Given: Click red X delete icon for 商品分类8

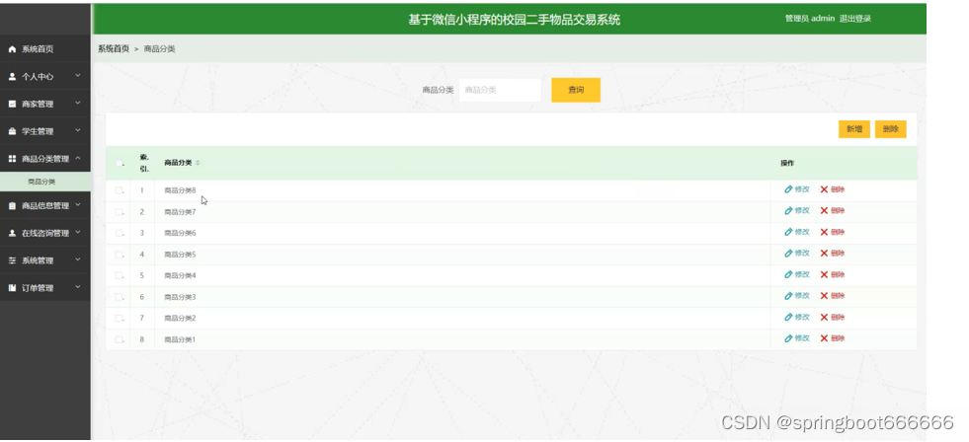Looking at the screenshot, I should pyautogui.click(x=824, y=189).
